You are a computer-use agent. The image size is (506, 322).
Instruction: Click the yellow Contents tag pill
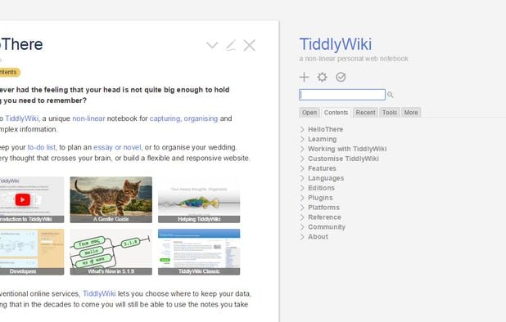tap(8, 72)
